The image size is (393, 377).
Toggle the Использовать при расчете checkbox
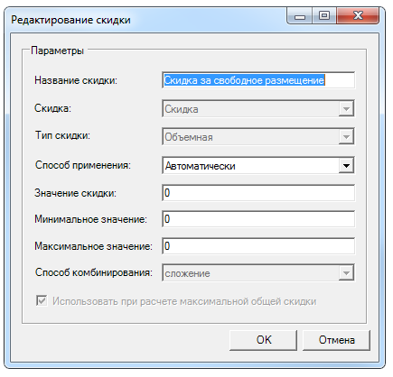tap(42, 300)
